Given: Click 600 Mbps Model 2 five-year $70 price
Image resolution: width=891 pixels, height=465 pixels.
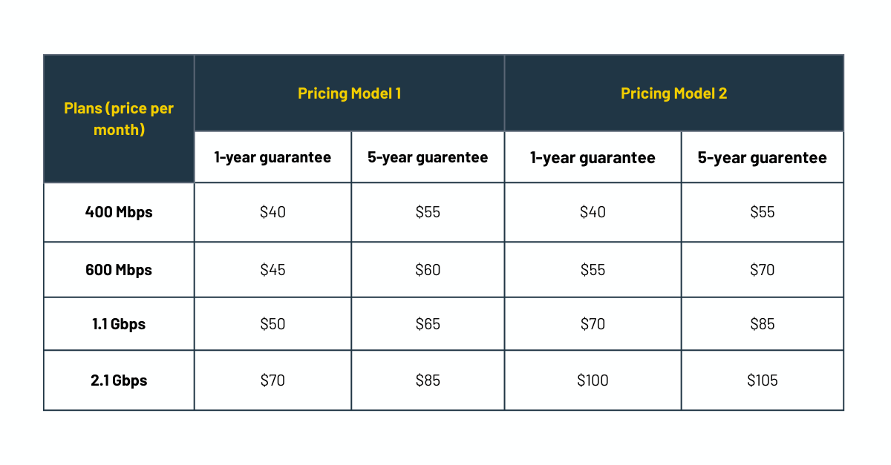Looking at the screenshot, I should click(762, 270).
